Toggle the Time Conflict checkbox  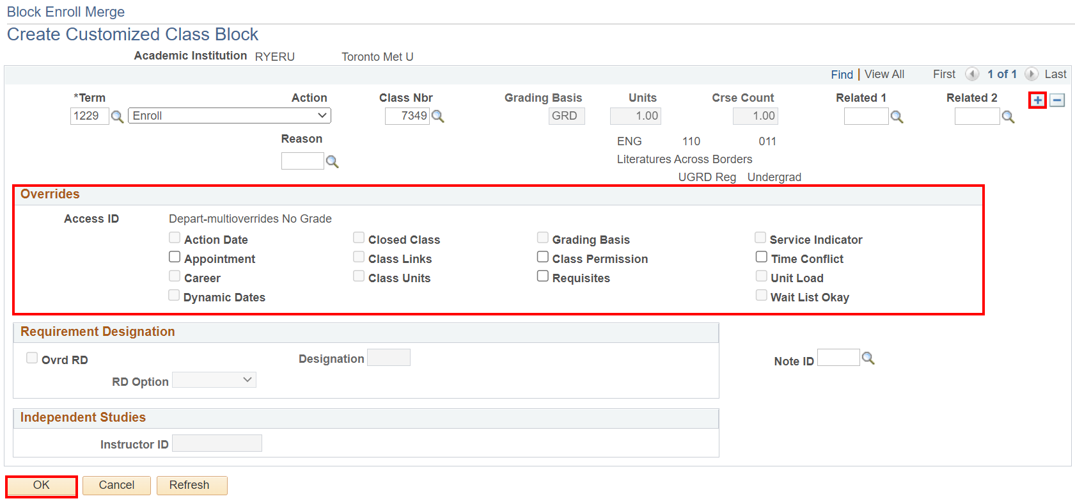(x=762, y=257)
